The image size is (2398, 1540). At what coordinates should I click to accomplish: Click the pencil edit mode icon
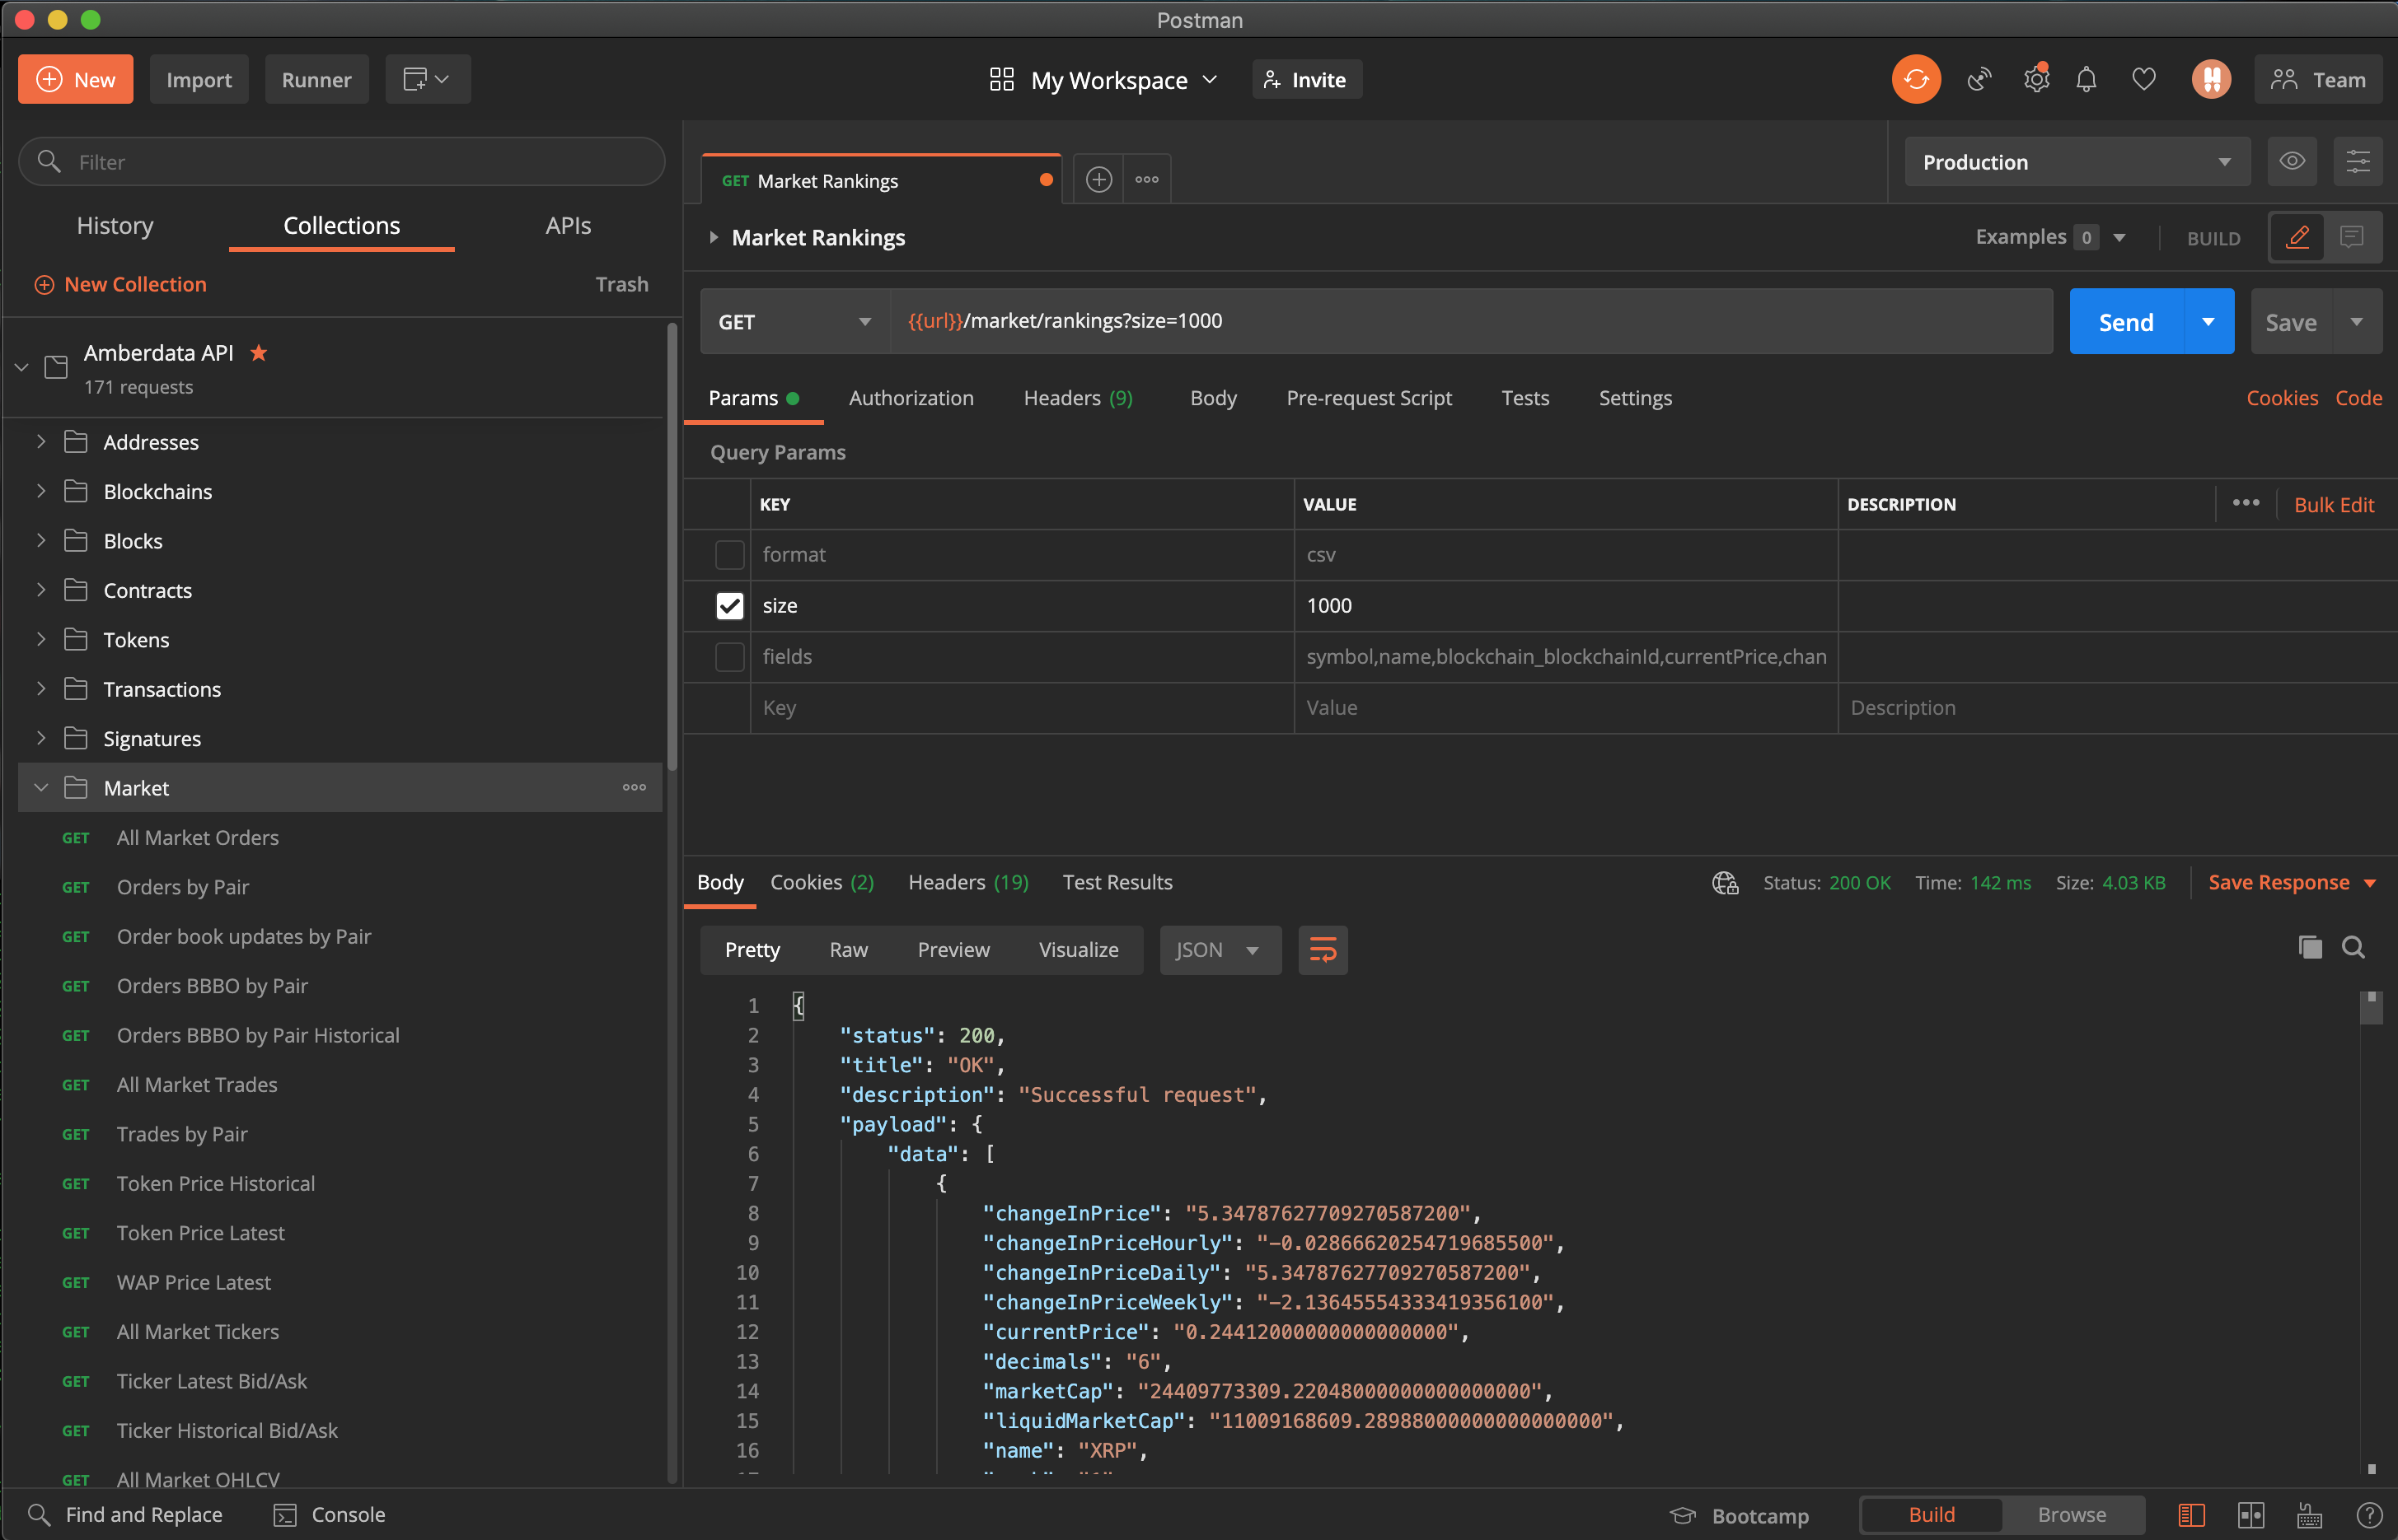click(x=2298, y=237)
